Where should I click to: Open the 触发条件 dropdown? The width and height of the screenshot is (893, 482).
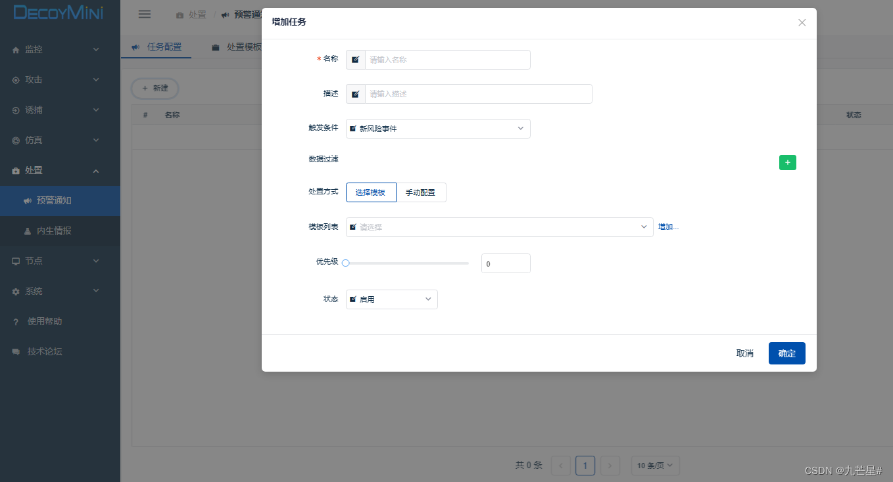(x=438, y=129)
